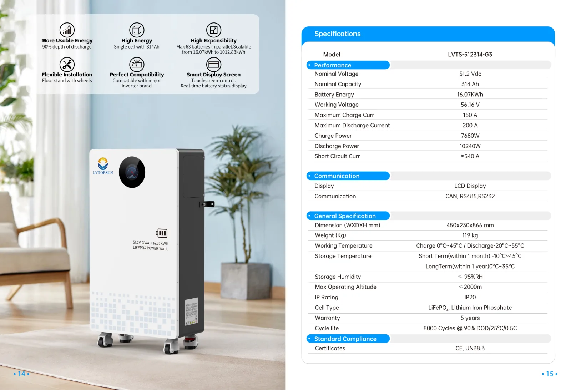The image size is (571, 390).
Task: Click the 8000 Cycles @ 90% DOD value
Action: [470, 328]
